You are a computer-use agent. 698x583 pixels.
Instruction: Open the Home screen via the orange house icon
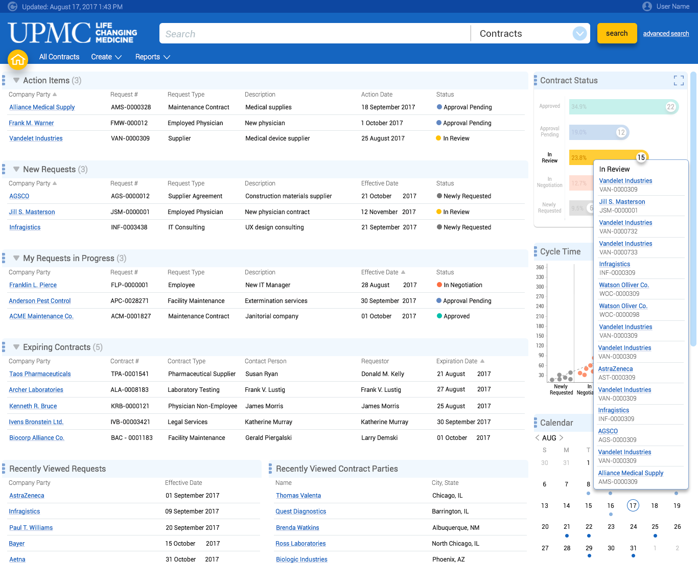[18, 59]
